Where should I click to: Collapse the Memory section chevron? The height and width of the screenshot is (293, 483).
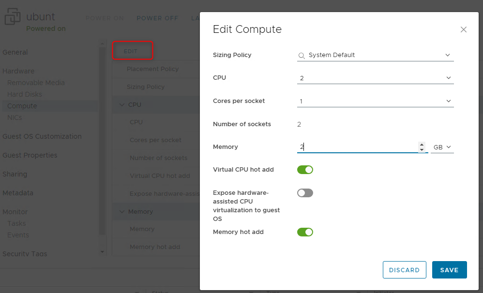click(x=121, y=212)
